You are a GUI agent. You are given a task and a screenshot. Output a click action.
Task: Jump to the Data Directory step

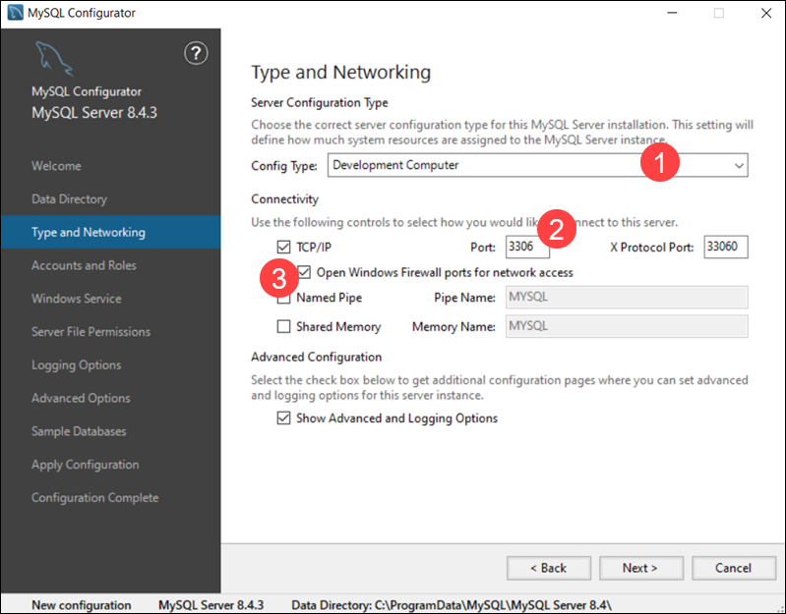click(x=69, y=199)
